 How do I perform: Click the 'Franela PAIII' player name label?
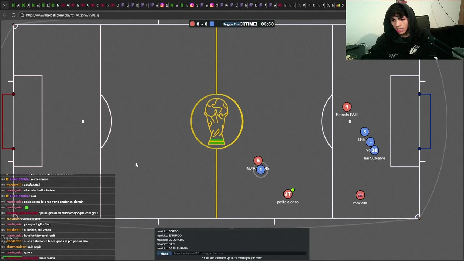(347, 115)
